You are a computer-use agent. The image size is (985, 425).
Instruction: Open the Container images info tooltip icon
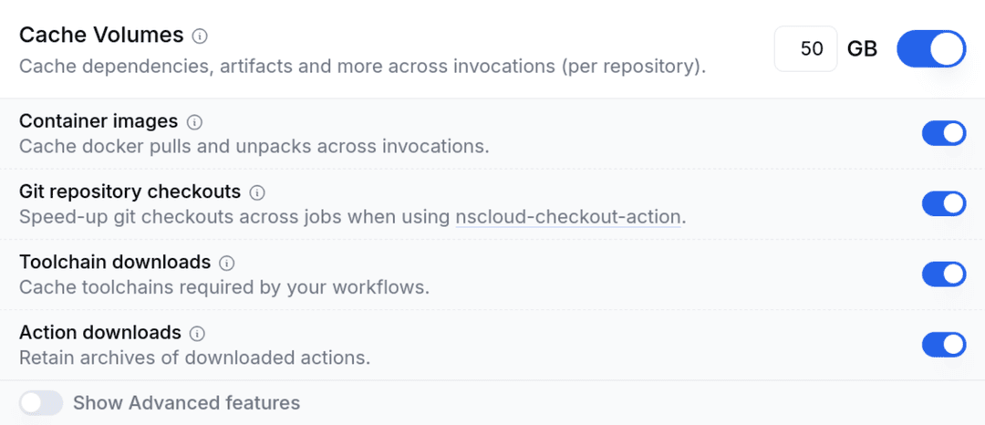coord(194,122)
